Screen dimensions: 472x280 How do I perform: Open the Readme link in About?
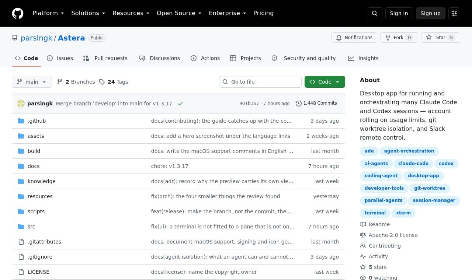pyautogui.click(x=375, y=224)
